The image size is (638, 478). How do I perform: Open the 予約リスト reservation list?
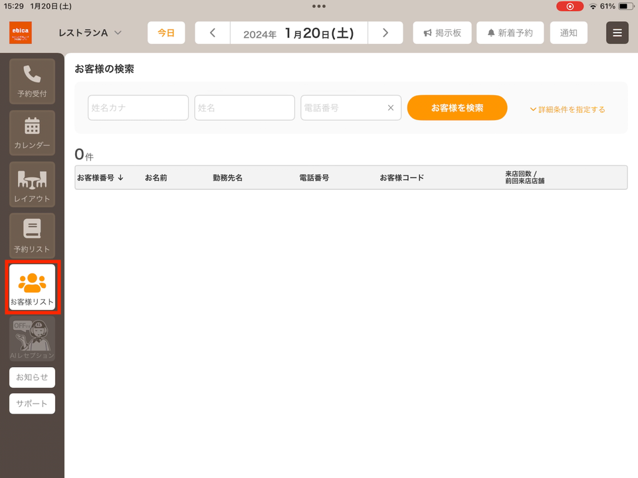(x=32, y=236)
